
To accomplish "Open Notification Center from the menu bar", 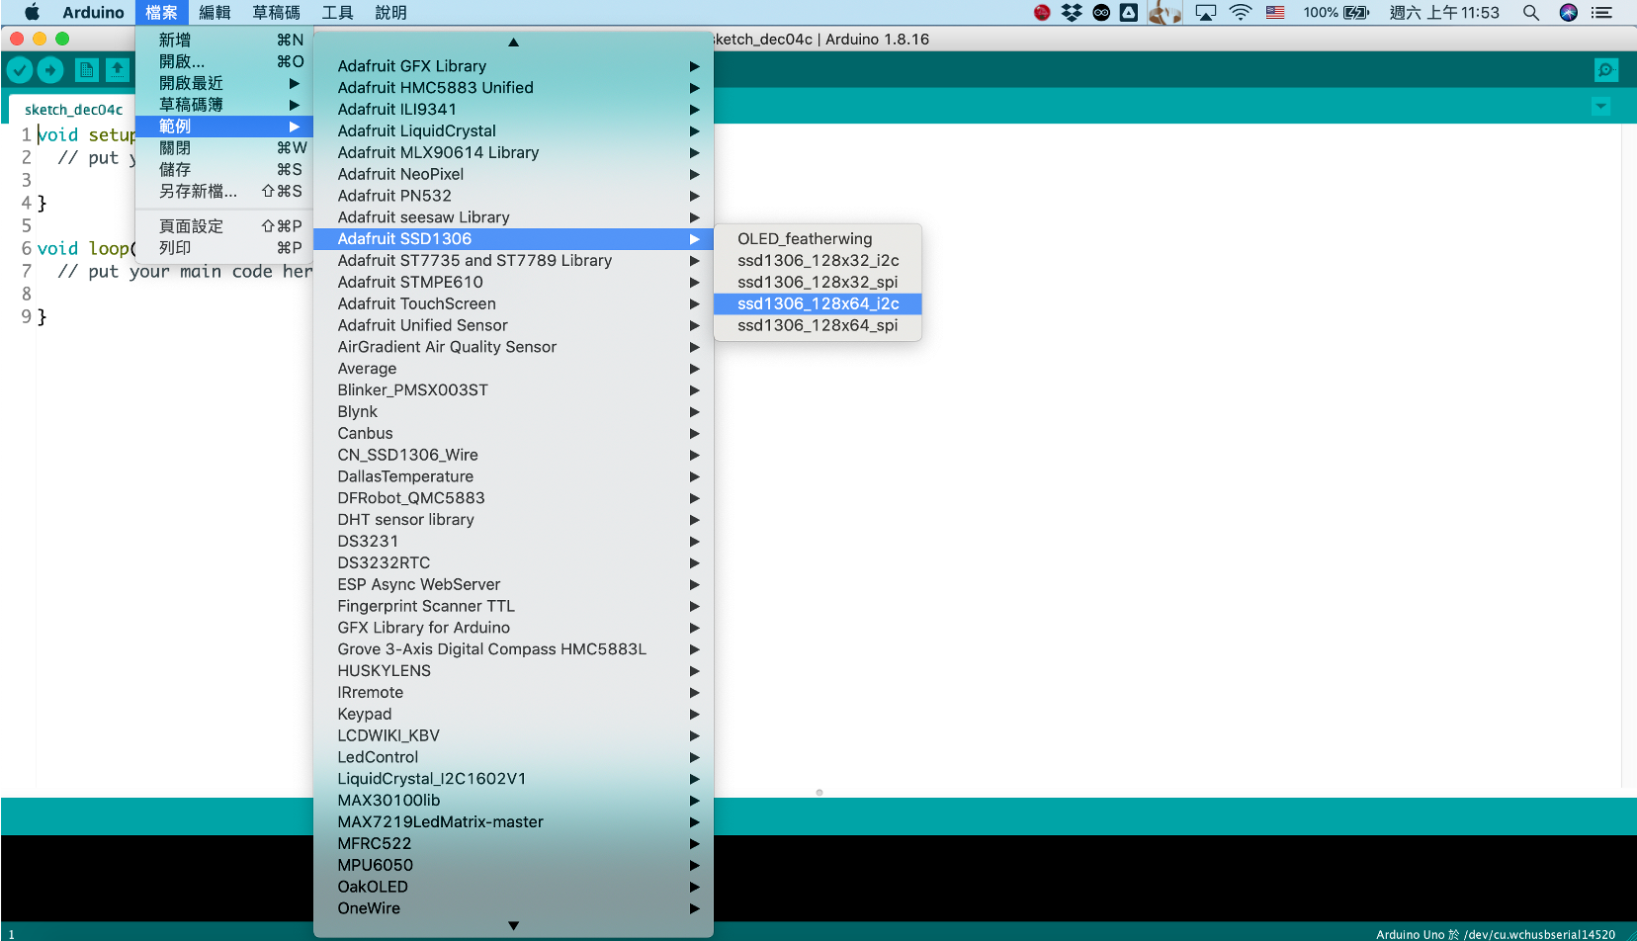I will coord(1602,13).
